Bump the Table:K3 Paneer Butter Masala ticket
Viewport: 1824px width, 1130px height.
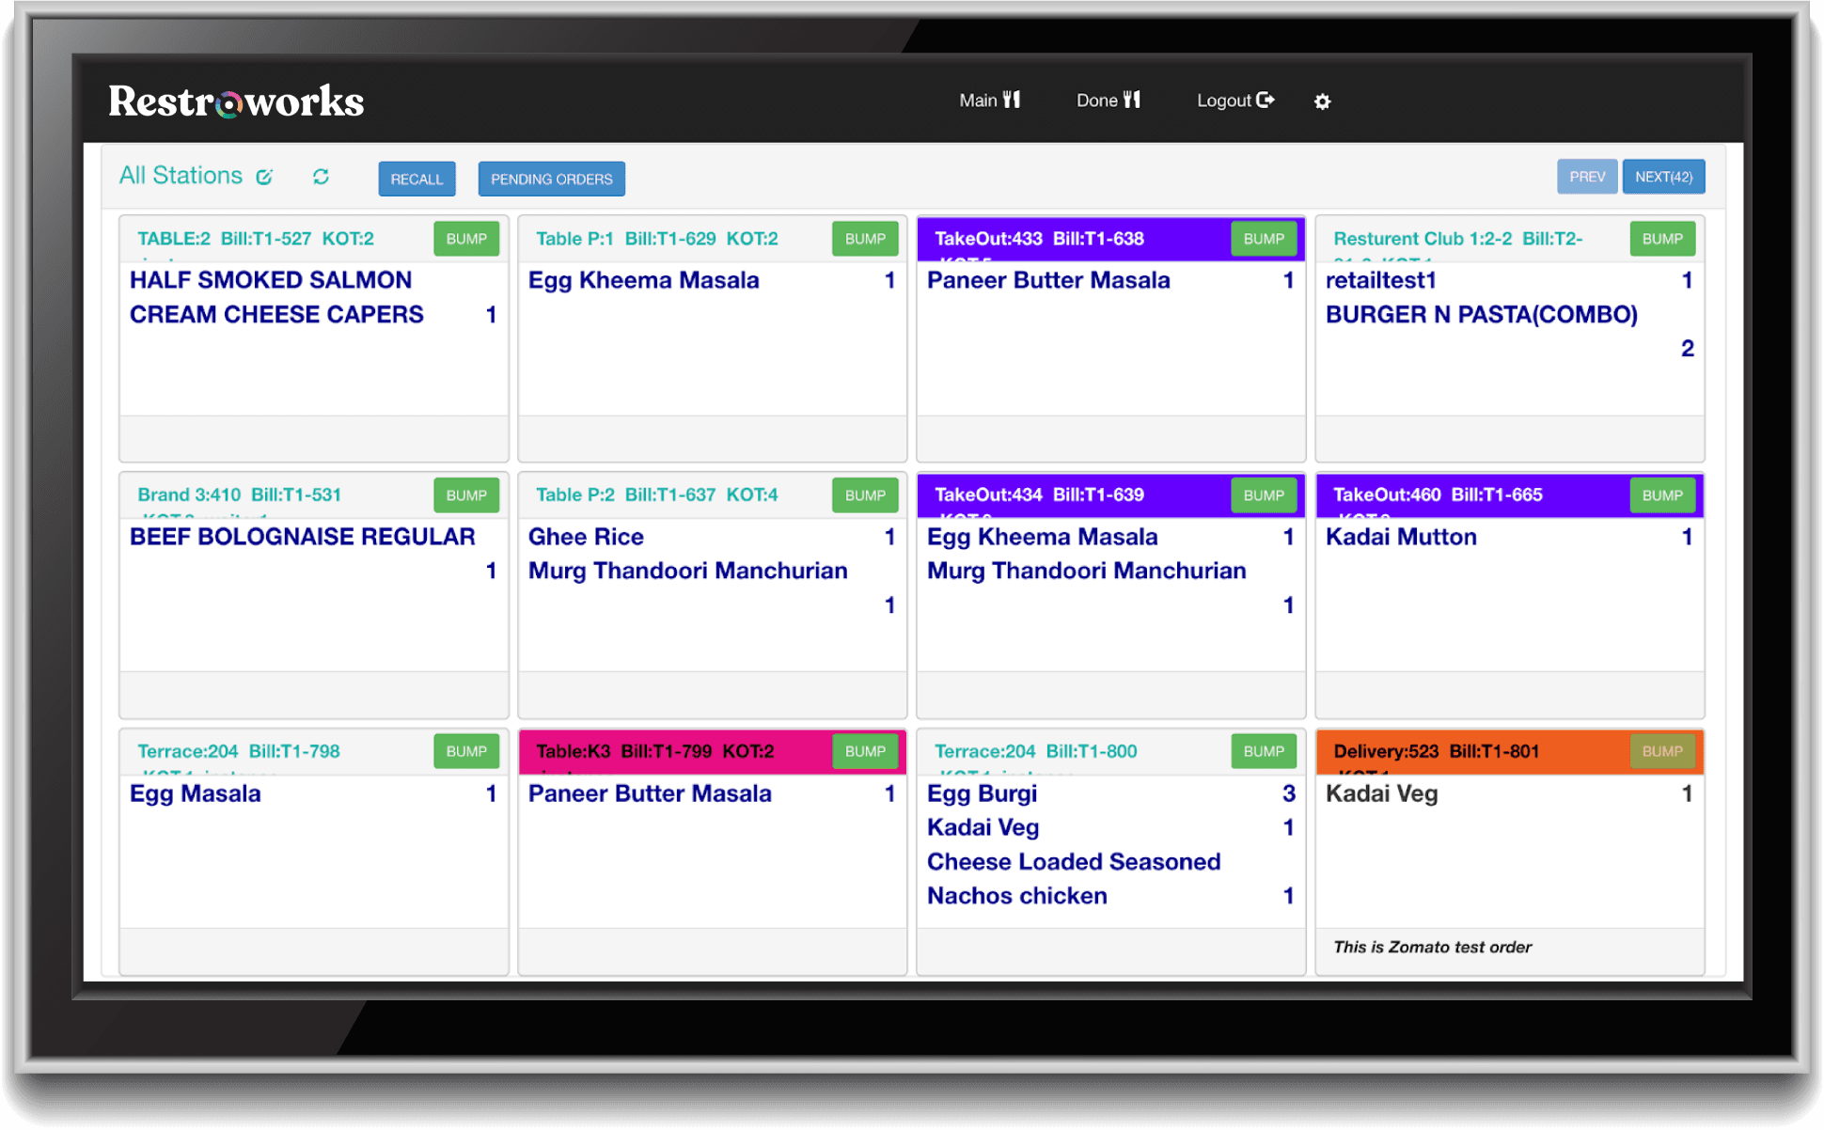coord(864,751)
